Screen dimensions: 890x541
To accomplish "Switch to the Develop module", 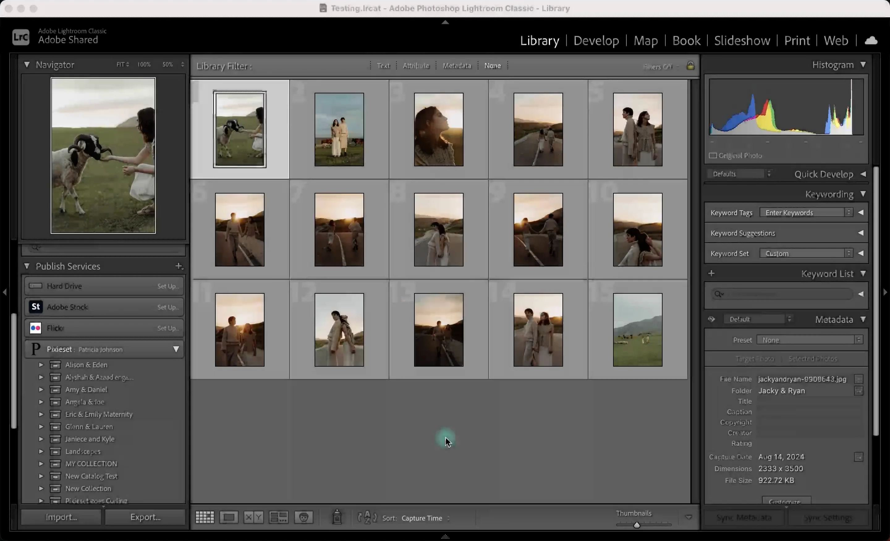I will point(596,40).
